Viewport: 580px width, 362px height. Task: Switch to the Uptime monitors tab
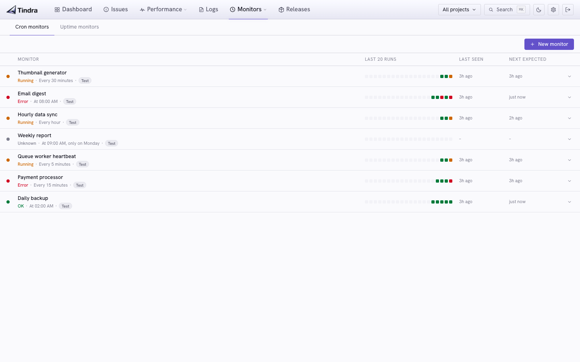click(x=79, y=27)
